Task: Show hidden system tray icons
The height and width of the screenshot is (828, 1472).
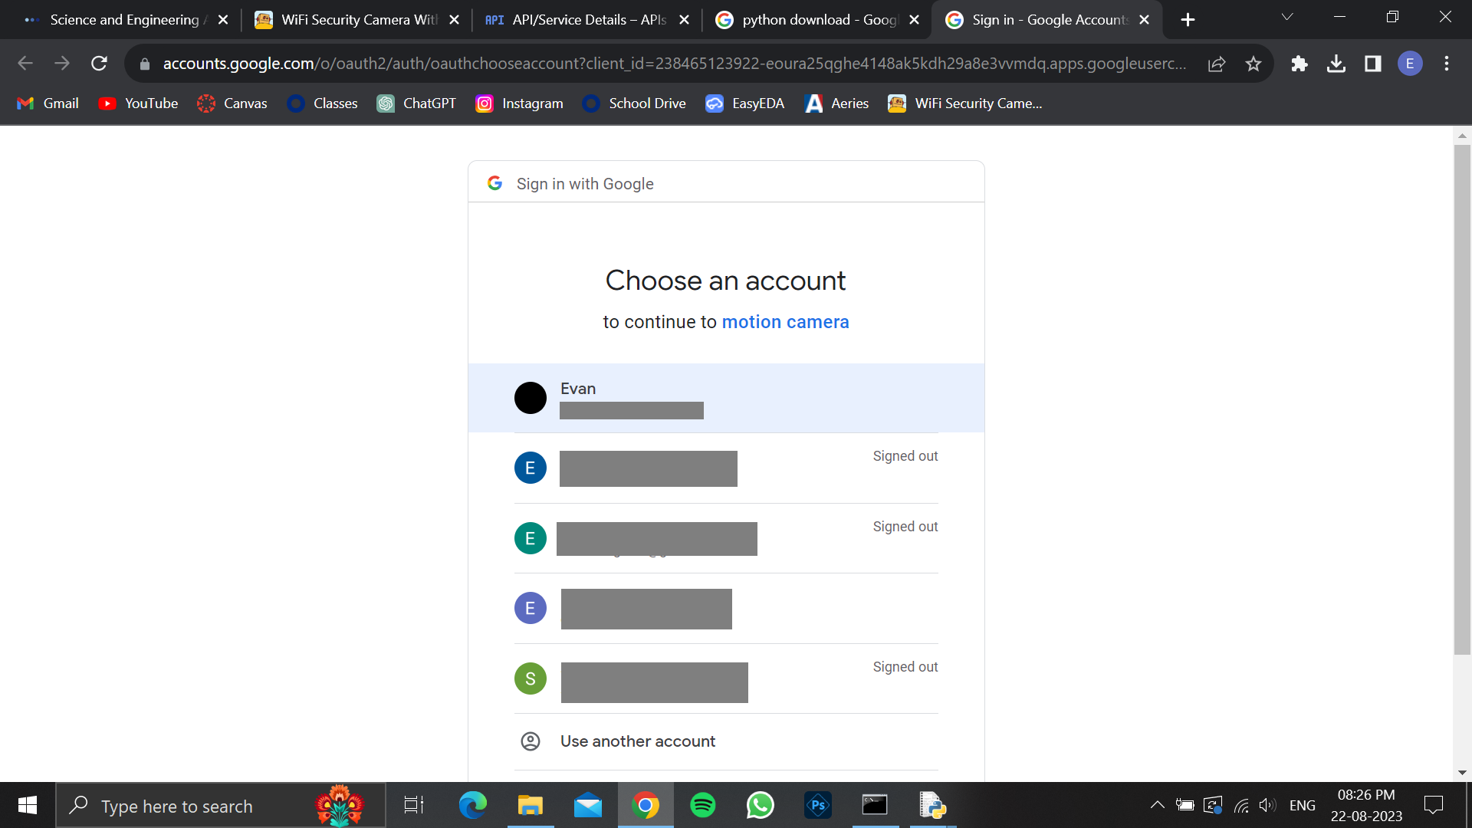Action: pos(1158,805)
